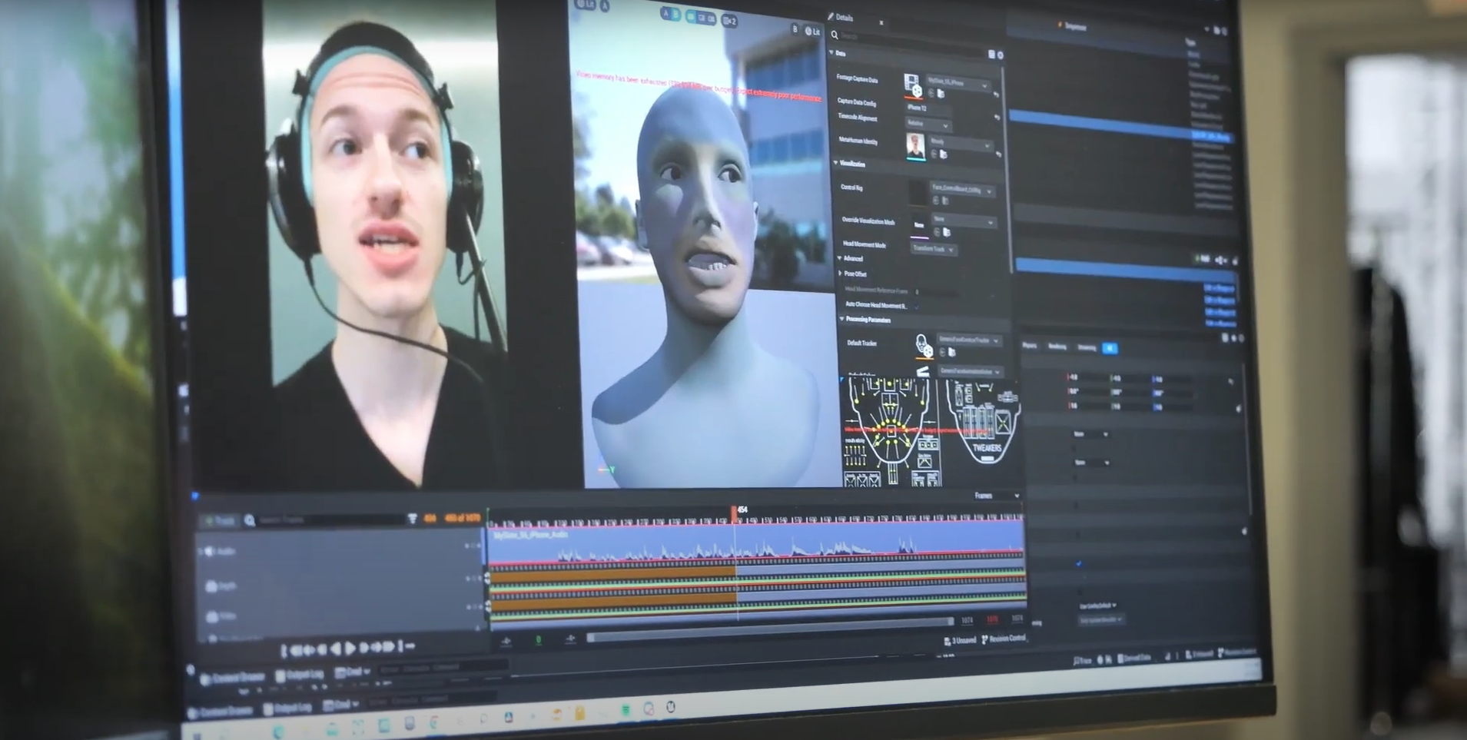
Task: Open the Head Movement Mode dropdown
Action: [x=933, y=250]
